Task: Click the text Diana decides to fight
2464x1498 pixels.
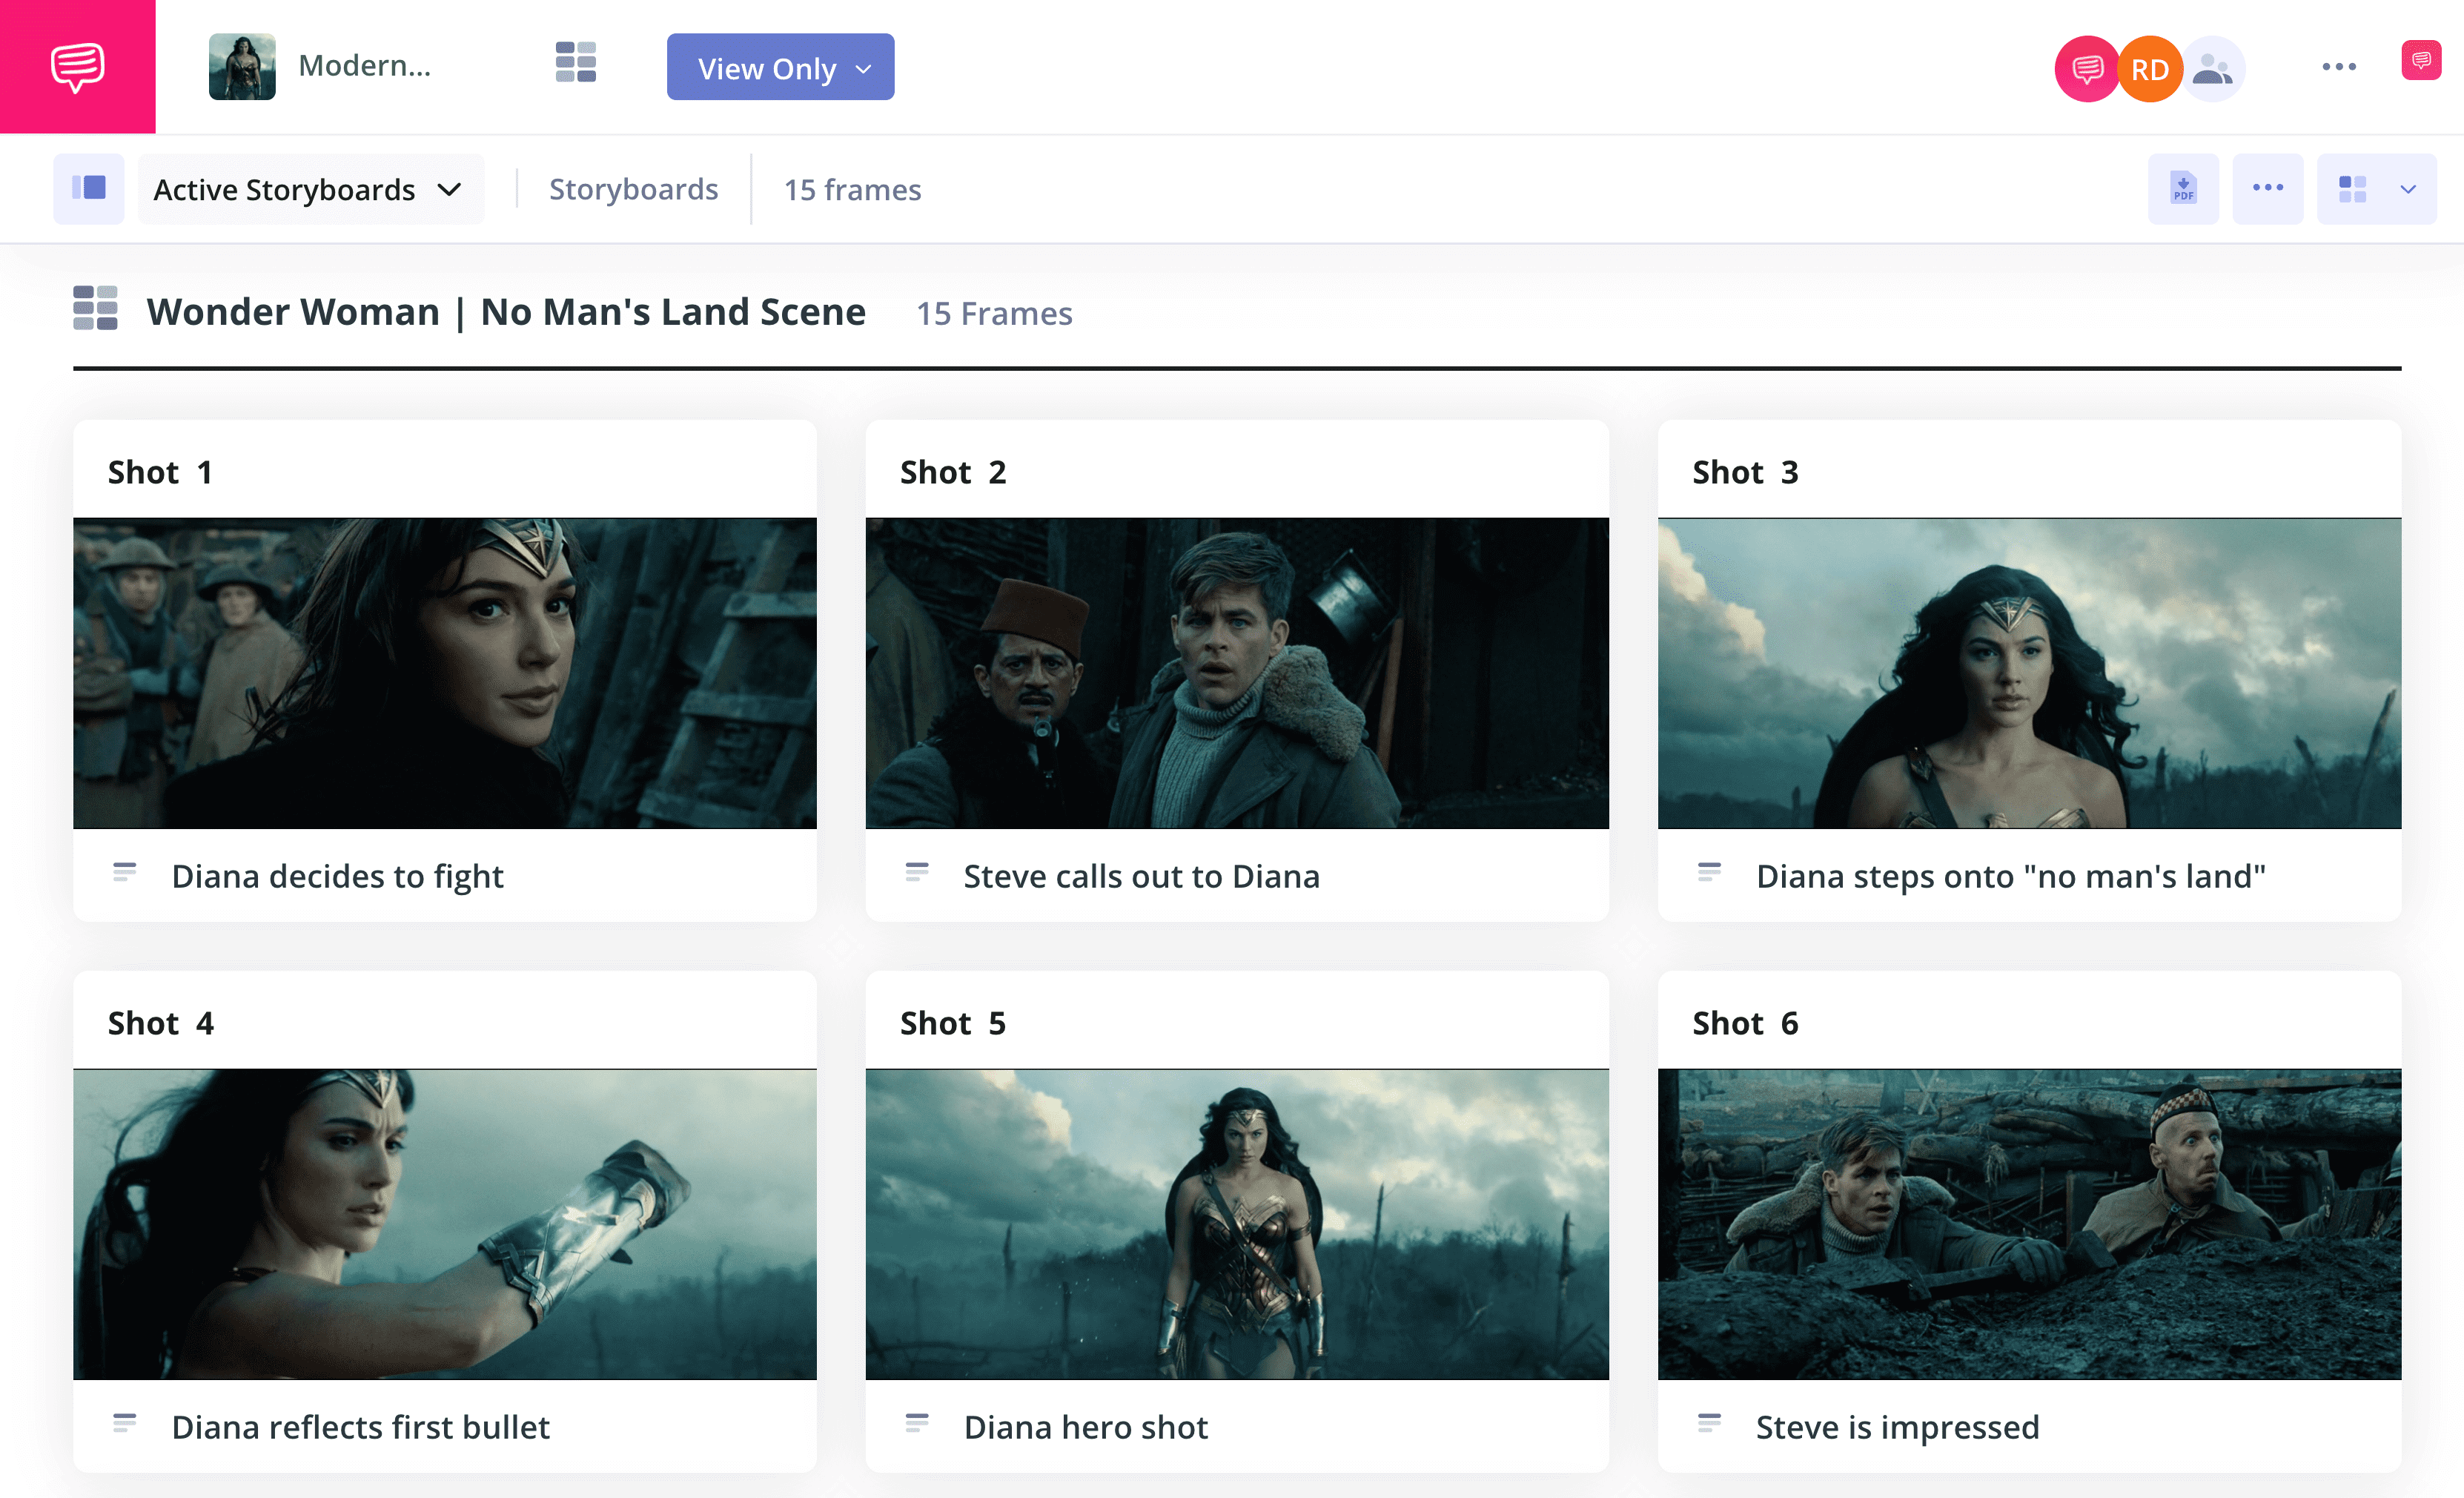Action: [x=337, y=876]
